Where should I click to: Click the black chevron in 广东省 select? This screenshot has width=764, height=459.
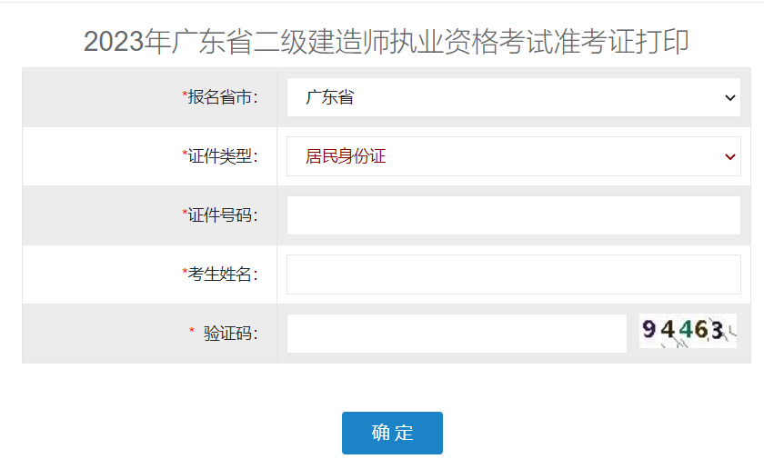(x=729, y=98)
